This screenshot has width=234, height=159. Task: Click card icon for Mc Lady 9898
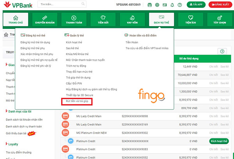[x=66, y=116]
